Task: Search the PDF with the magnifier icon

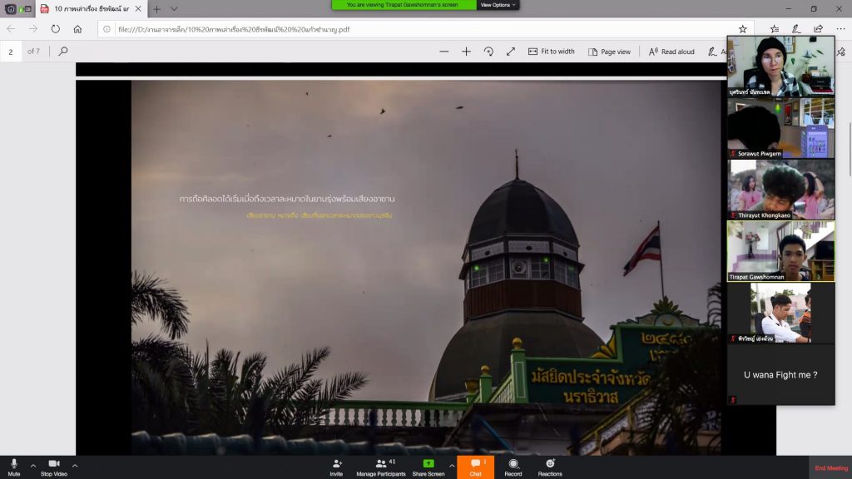Action: coord(62,52)
